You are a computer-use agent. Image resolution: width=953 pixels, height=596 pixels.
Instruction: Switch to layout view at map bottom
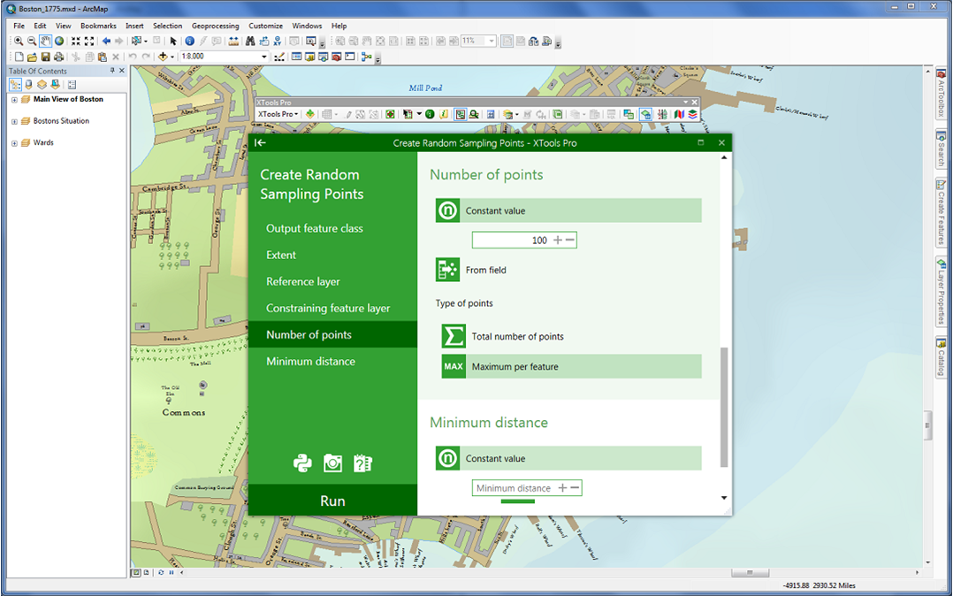(147, 573)
